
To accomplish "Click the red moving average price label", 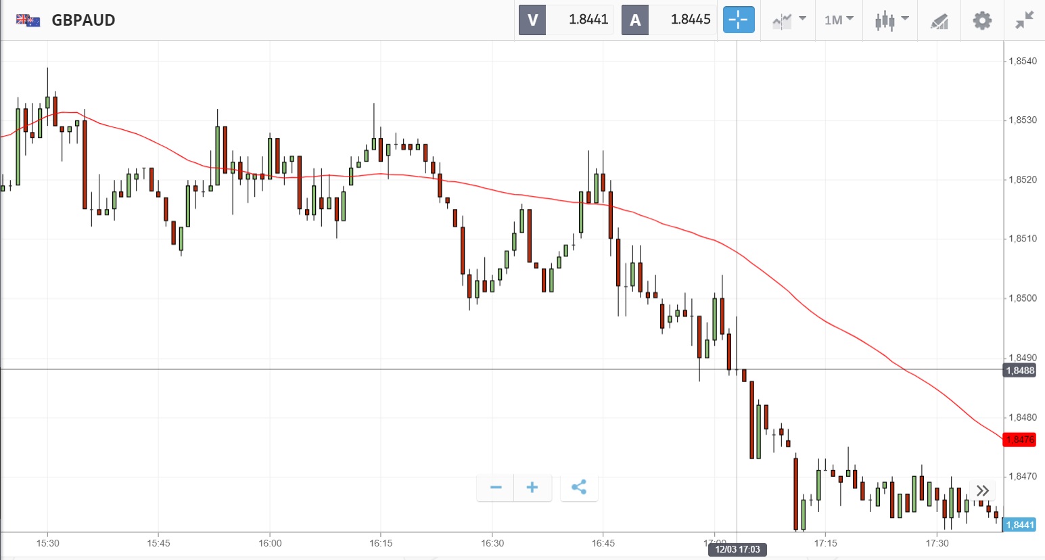I will point(1020,440).
